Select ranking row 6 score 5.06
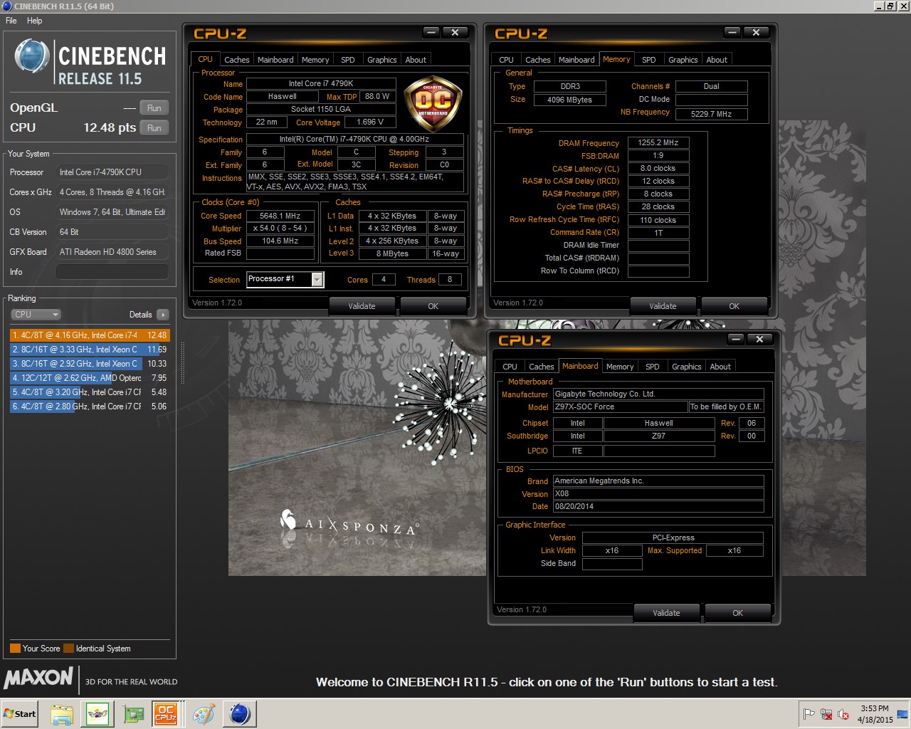 (x=90, y=407)
